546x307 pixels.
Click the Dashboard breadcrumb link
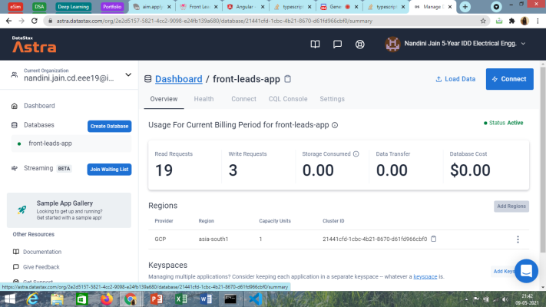tap(179, 79)
